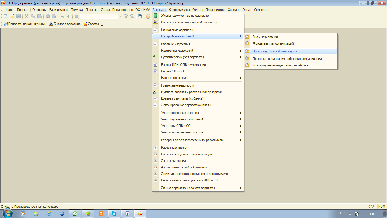This screenshot has width=387, height=218.
Task: Open the Отчеты menu
Action: tap(198, 10)
